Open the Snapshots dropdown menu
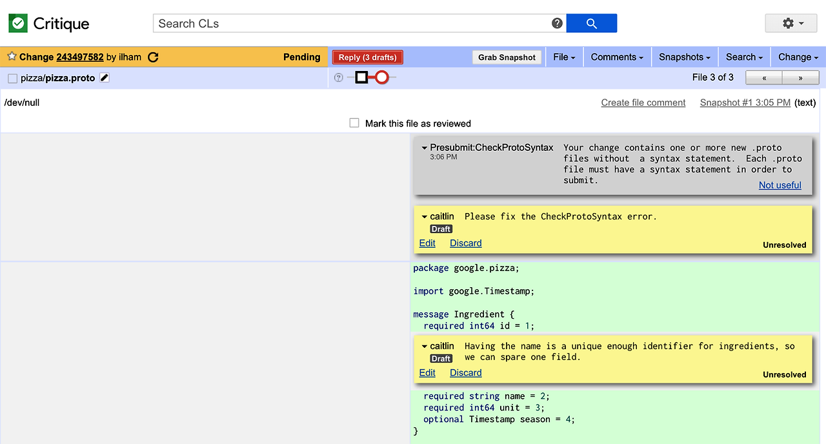Screen dimensions: 826x444 click(x=683, y=57)
